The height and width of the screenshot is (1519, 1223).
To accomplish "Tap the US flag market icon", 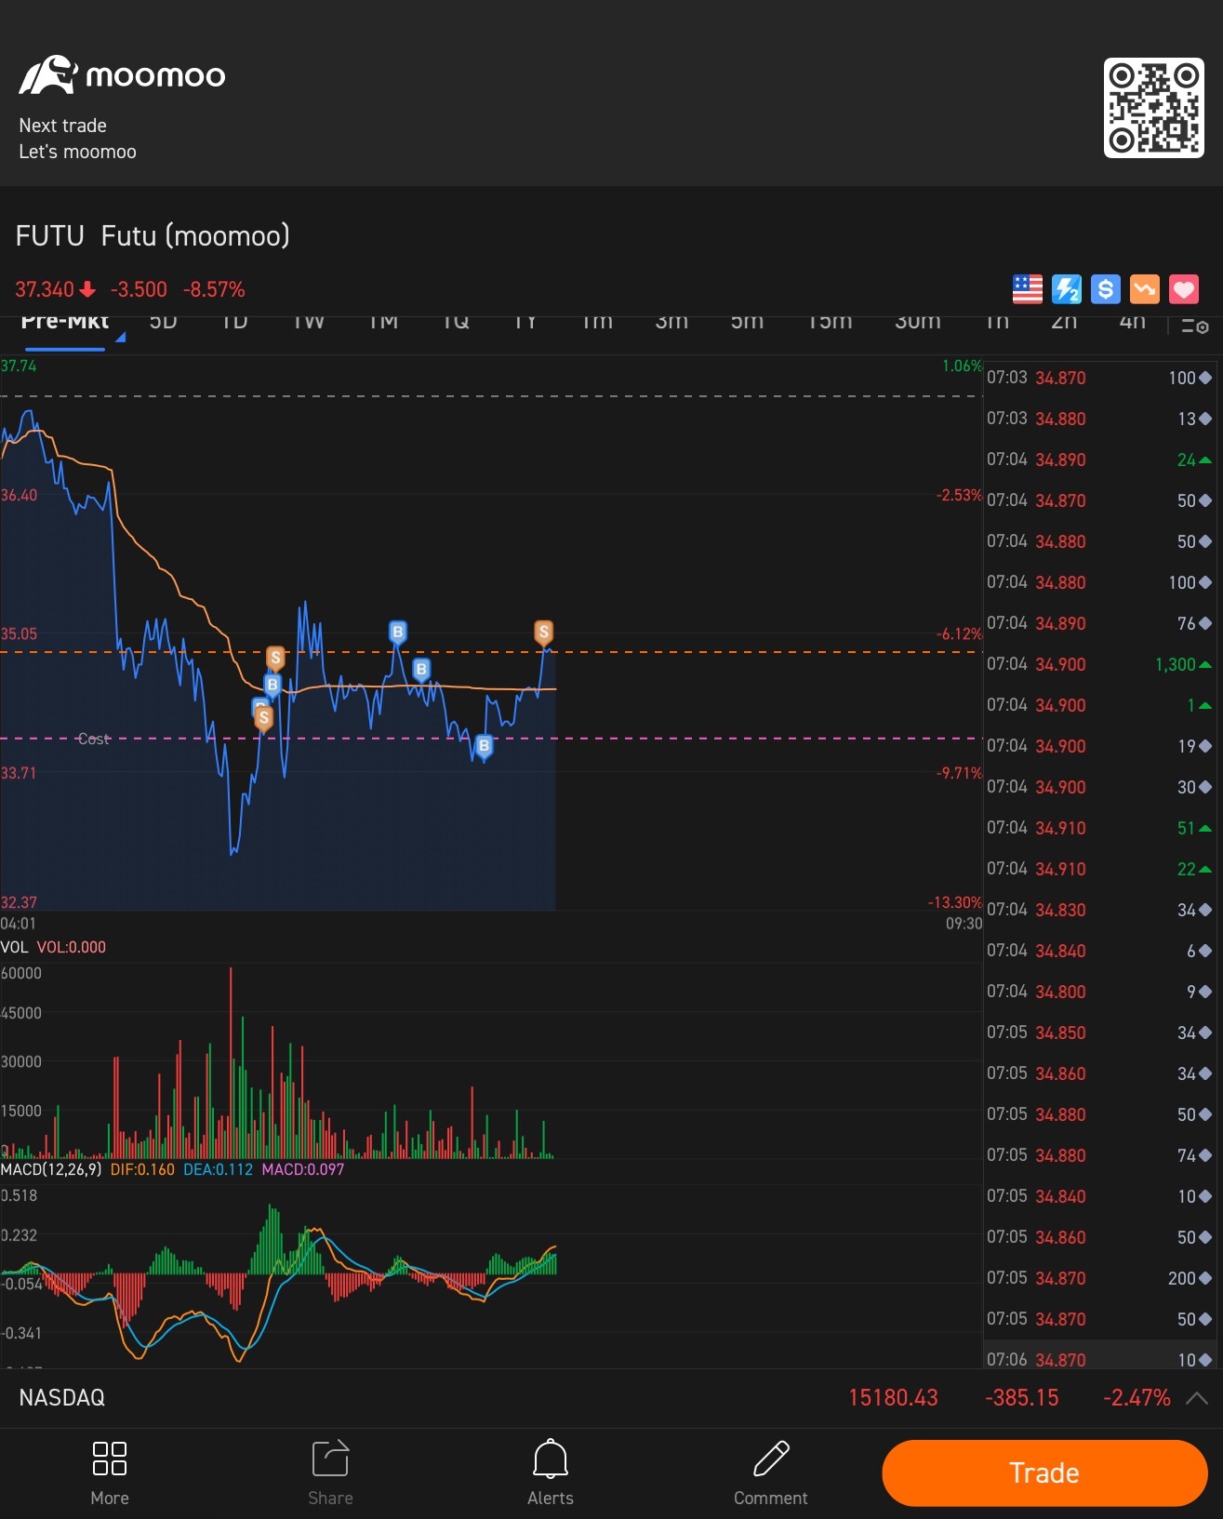I will click(x=1028, y=289).
